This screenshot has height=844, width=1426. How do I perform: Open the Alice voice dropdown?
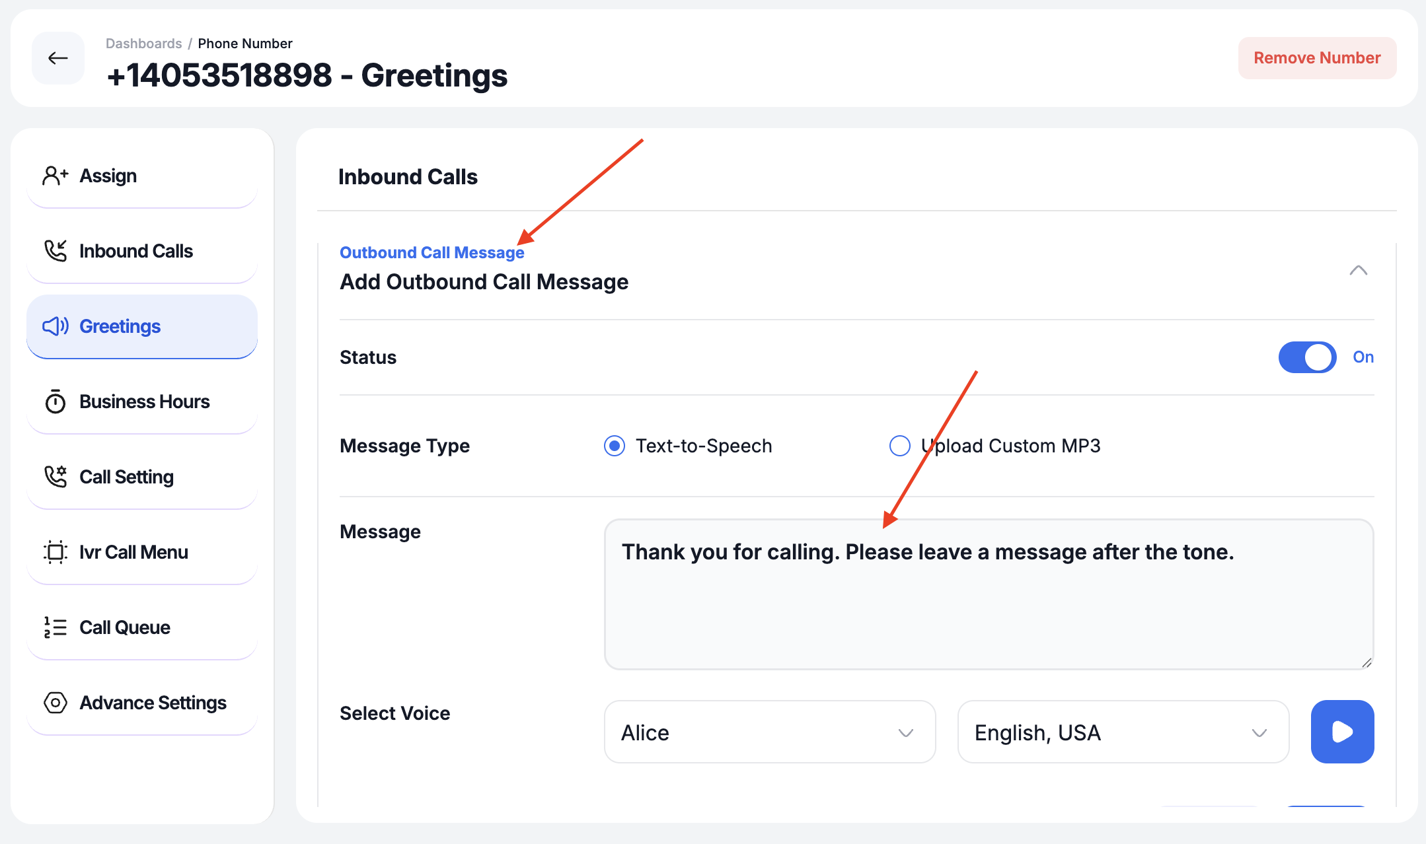(770, 732)
